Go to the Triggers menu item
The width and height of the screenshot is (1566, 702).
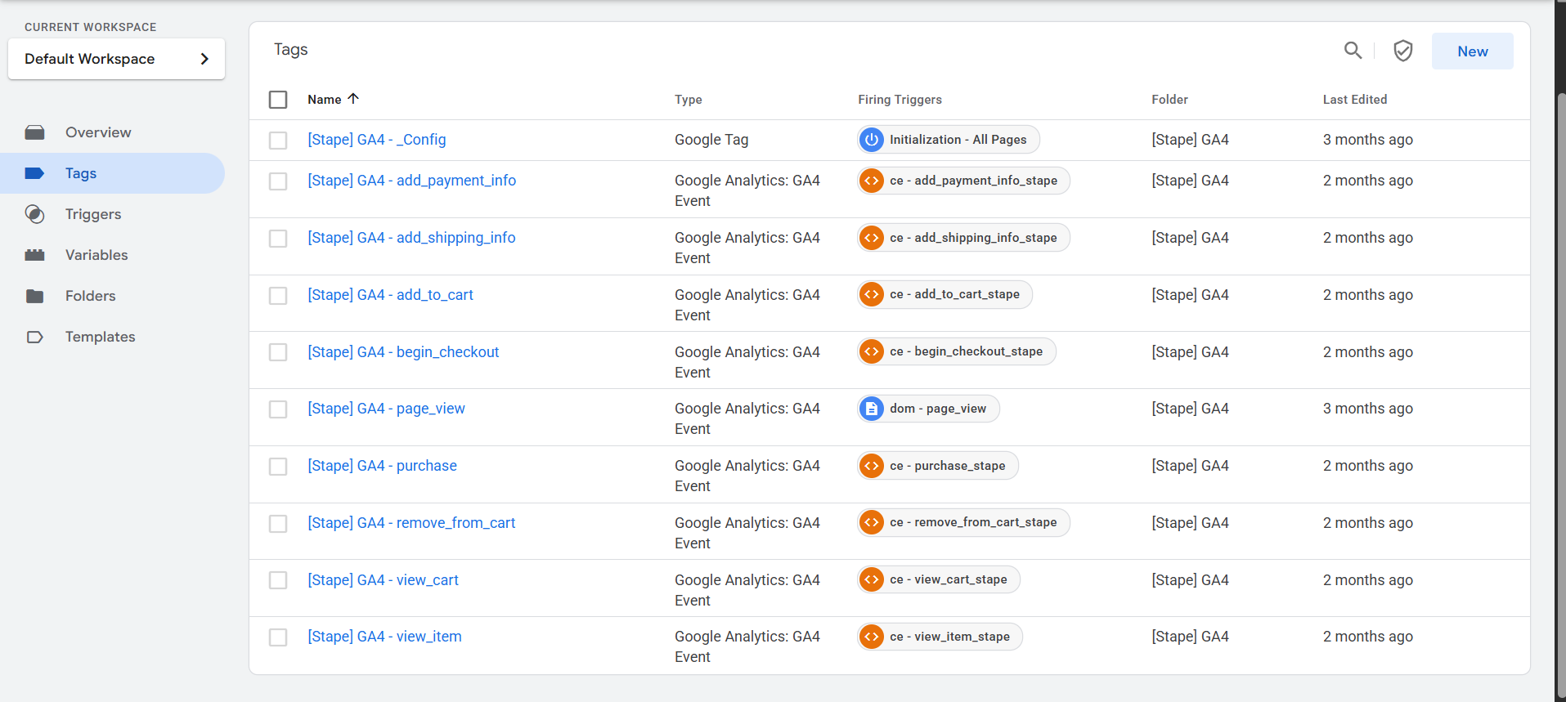[x=93, y=214]
